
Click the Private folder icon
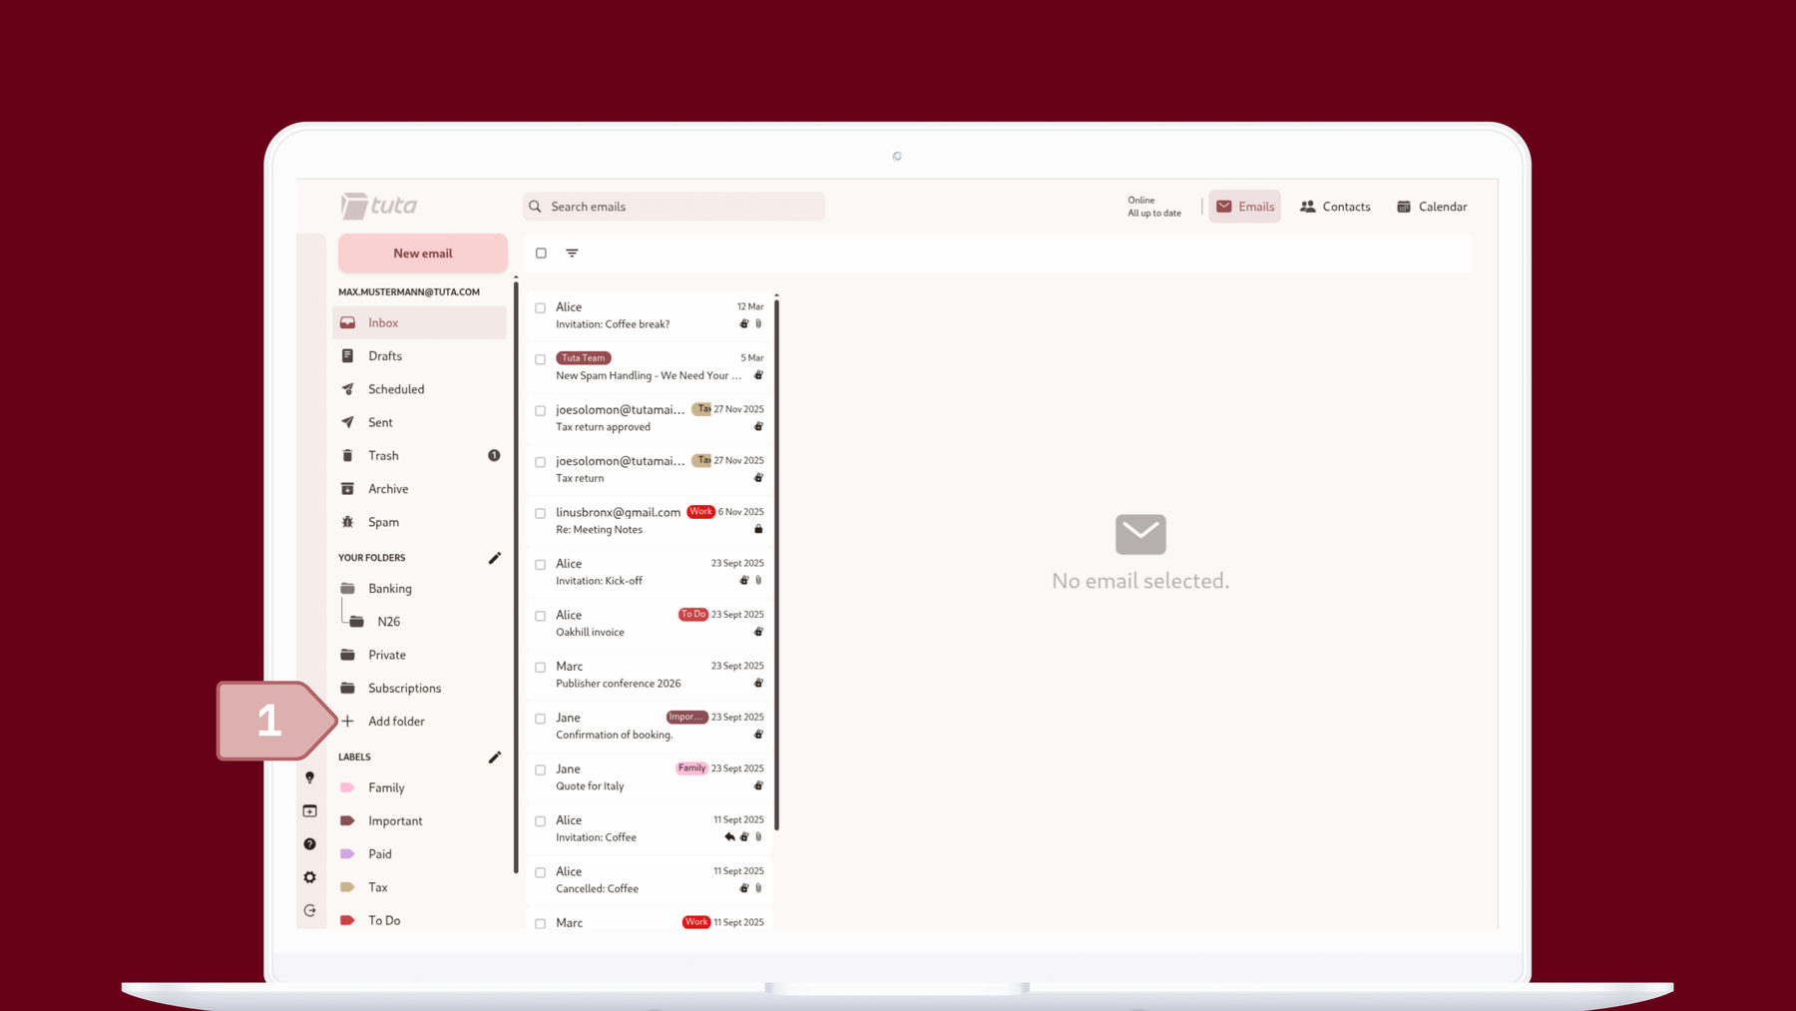(347, 655)
